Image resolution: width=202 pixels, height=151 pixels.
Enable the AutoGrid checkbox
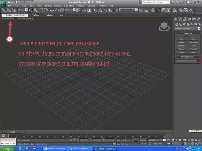[x=181, y=36]
